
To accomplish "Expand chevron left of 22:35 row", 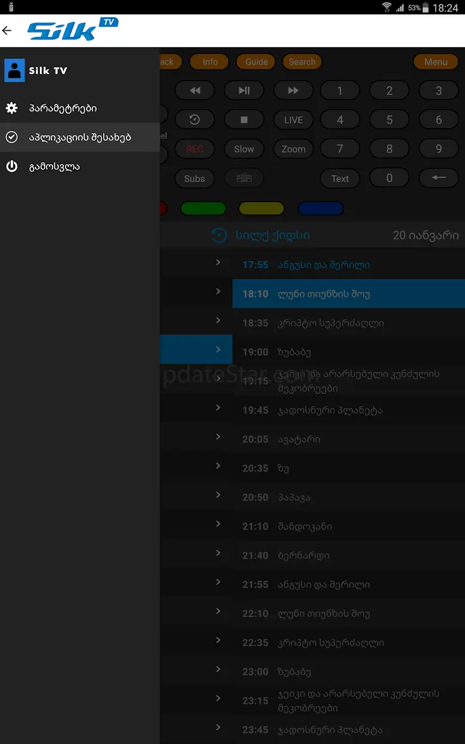I will (218, 640).
